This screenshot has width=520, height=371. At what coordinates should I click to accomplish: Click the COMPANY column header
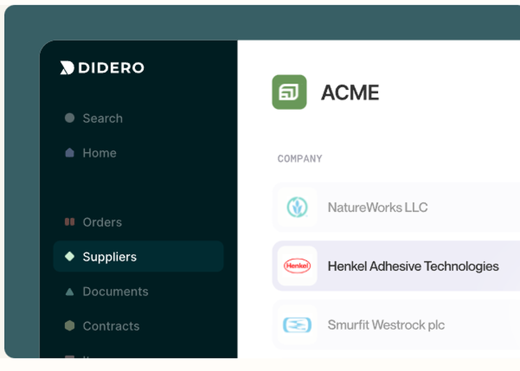click(x=300, y=158)
